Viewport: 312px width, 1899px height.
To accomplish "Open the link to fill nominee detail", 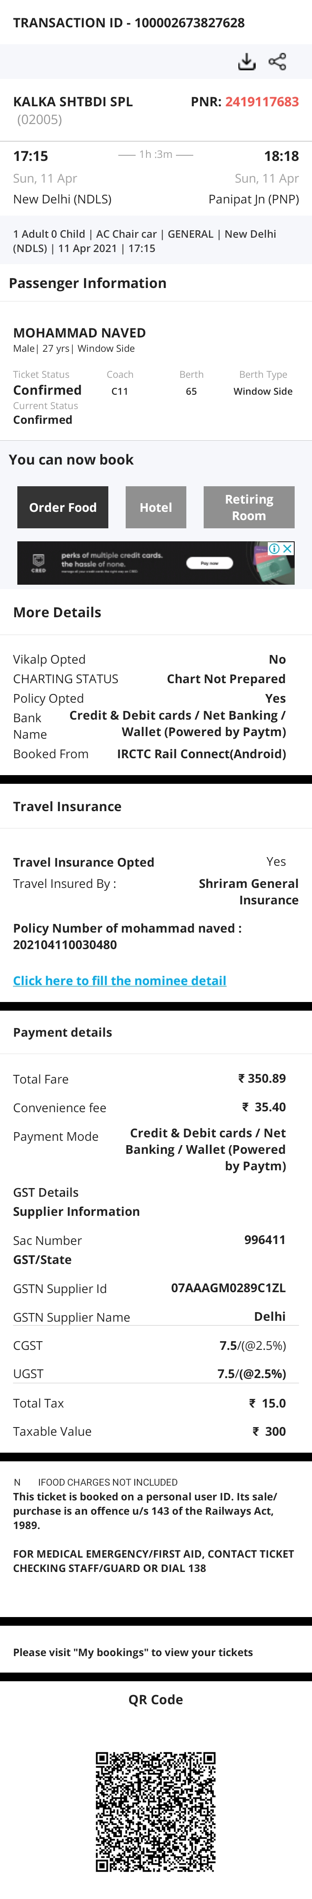I will (119, 980).
